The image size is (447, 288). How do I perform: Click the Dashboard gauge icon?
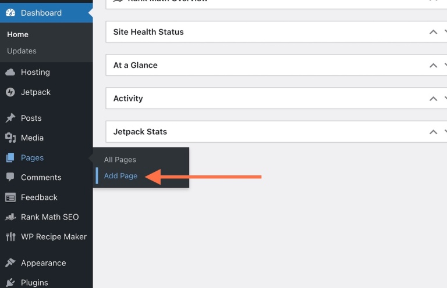coord(10,13)
